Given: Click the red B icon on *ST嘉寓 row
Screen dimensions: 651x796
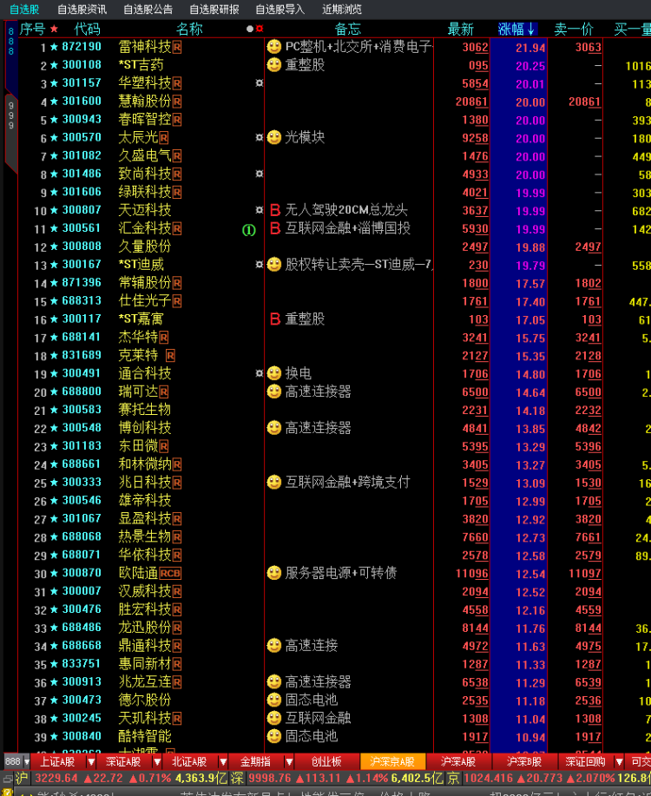Looking at the screenshot, I should (x=275, y=319).
